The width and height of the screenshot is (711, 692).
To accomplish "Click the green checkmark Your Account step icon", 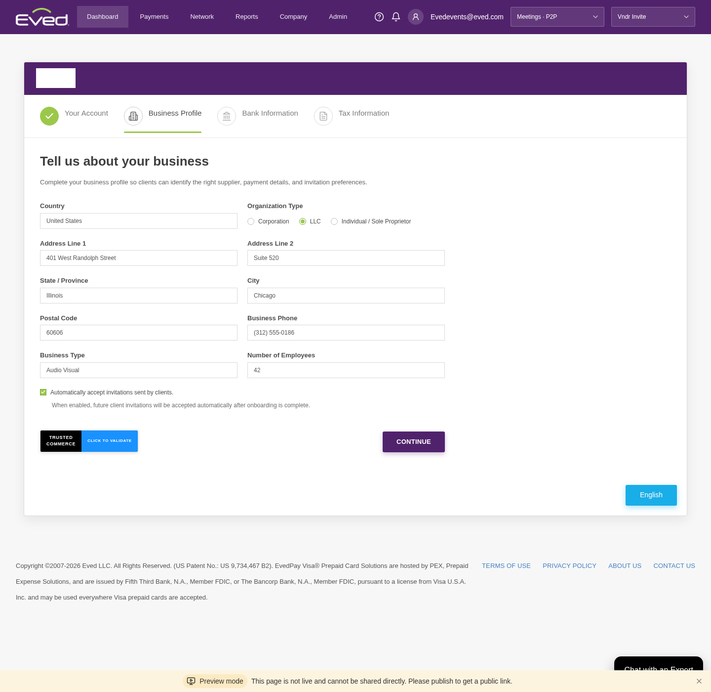I will pos(49,116).
